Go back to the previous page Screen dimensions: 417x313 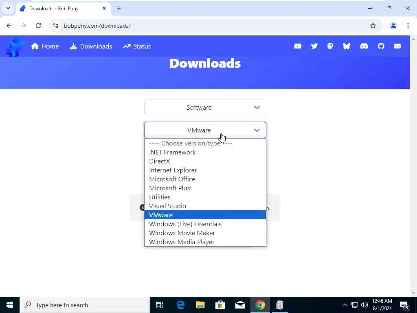[x=9, y=26]
